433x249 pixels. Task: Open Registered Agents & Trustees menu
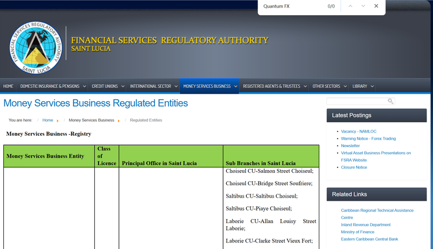point(272,86)
